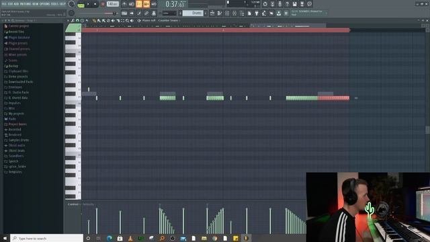This screenshot has height=242, width=430.
Task: Open the plugin picker icon
Action: click(x=257, y=13)
